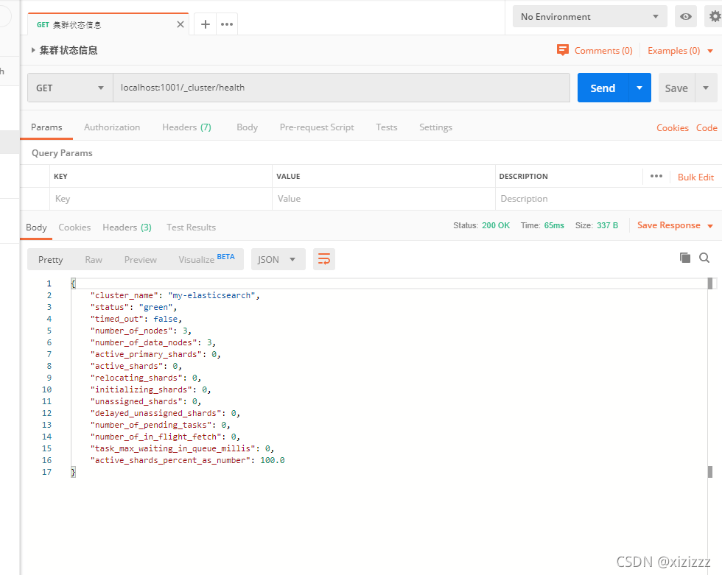Collapse the JSON object at line 1 brace
Screen dimensions: 722x575
(x=73, y=283)
